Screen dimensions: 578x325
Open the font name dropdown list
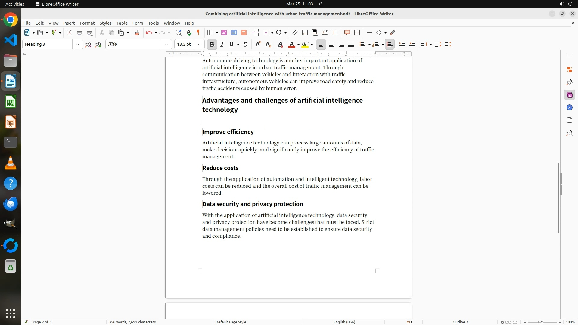(166, 45)
